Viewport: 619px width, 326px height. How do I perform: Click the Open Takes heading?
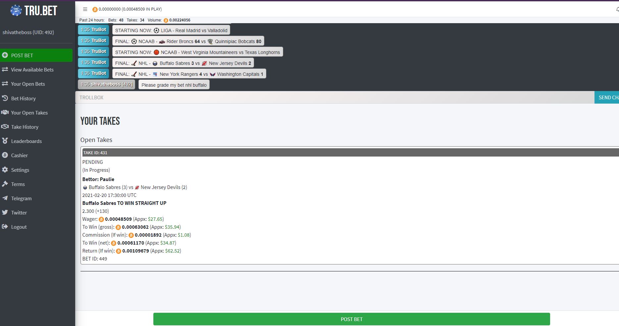pos(96,140)
